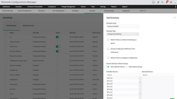Sort by Next Run column header

(x=72, y=33)
